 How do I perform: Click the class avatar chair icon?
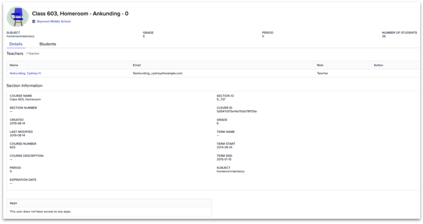[18, 15]
